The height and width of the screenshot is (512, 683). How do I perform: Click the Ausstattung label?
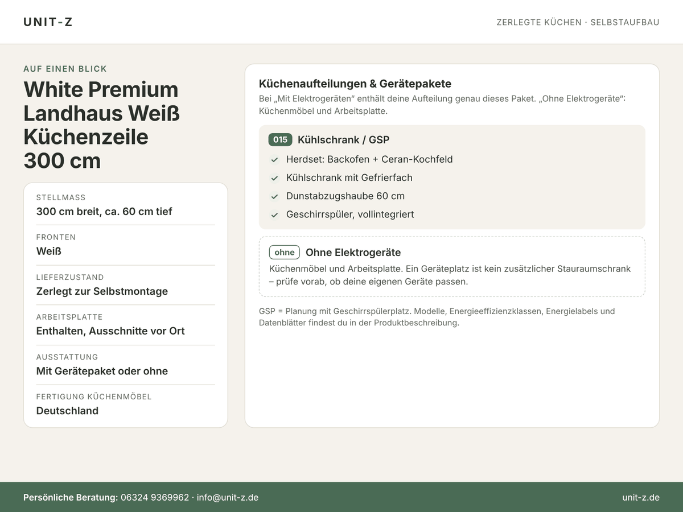[x=67, y=357]
